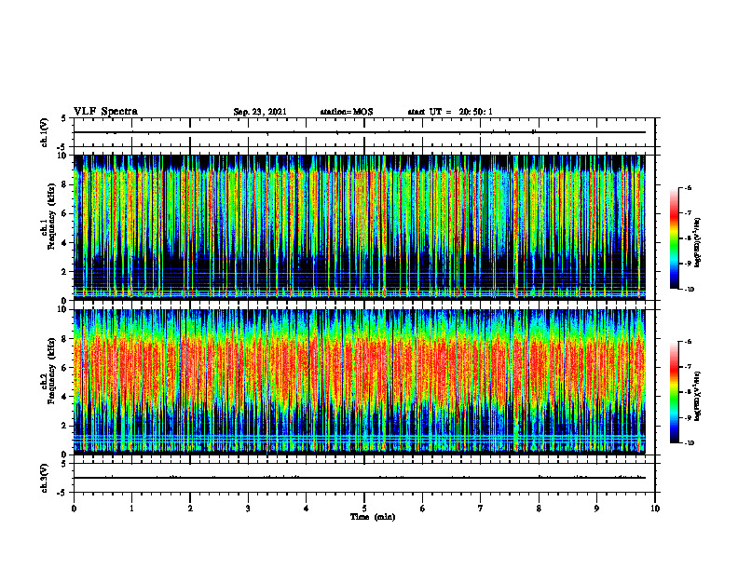Click the "Time (min)" axis title
The height and width of the screenshot is (570, 738).
pyautogui.click(x=373, y=517)
